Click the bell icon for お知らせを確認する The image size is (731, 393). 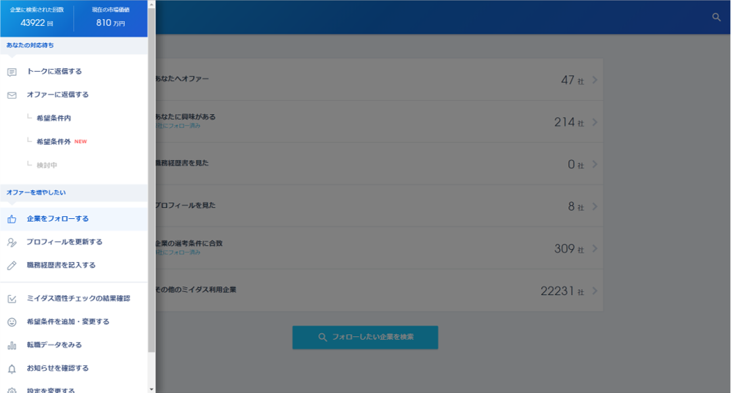12,369
